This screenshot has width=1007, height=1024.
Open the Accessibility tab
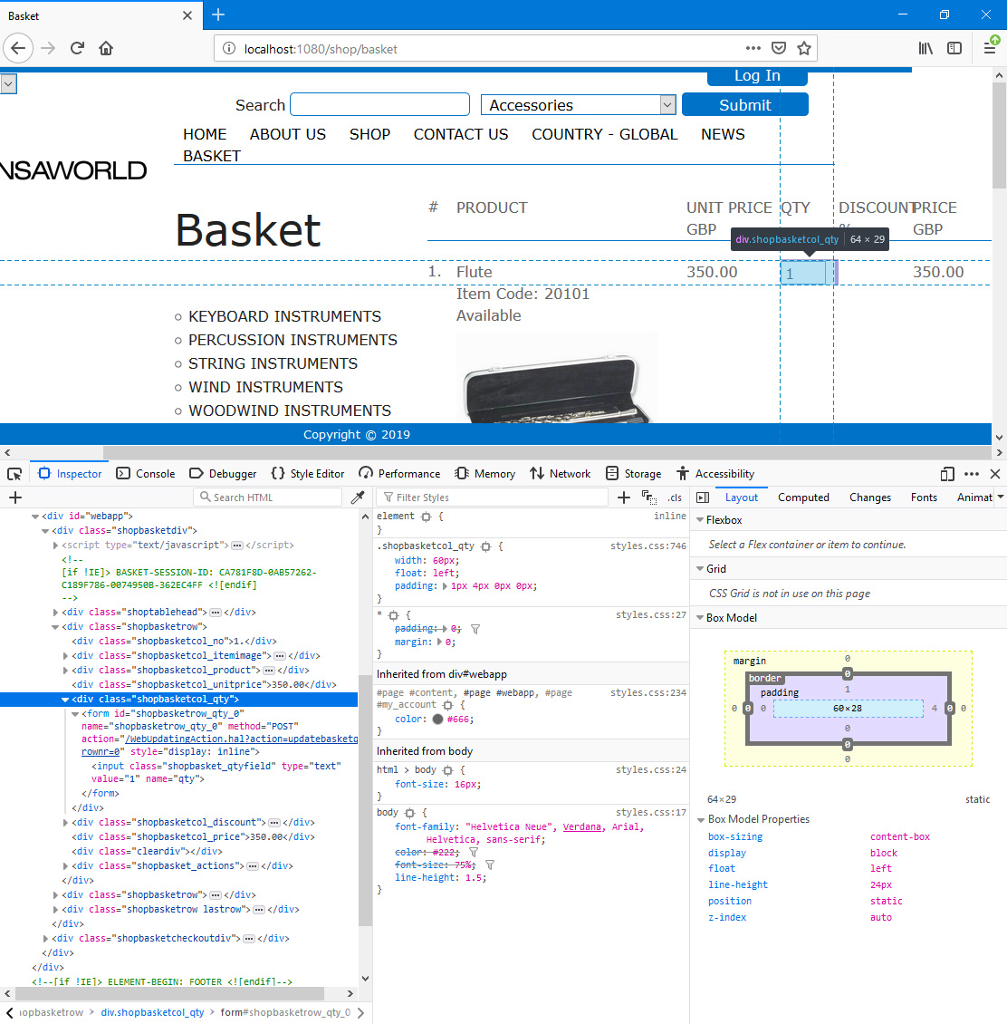point(715,474)
